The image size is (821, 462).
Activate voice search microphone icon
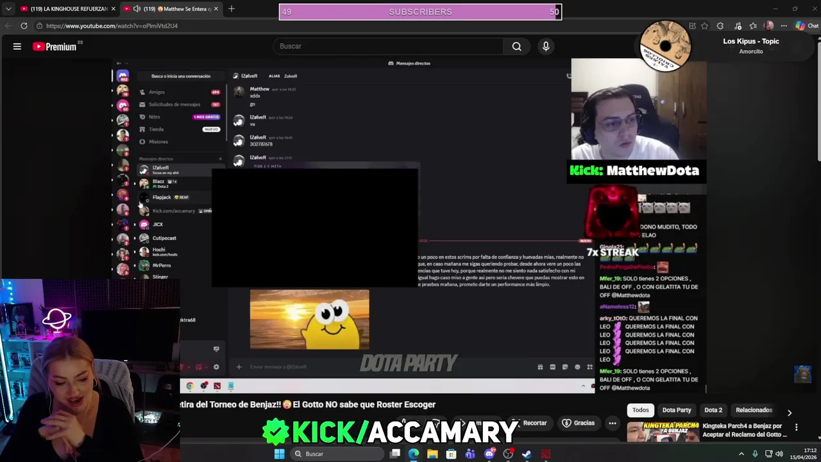pyautogui.click(x=546, y=46)
